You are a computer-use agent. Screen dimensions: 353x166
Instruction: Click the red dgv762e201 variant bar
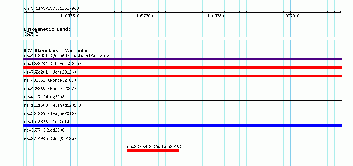pyautogui.click(x=182, y=76)
